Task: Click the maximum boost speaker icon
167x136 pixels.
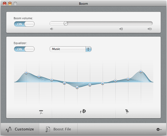Action: pyautogui.click(x=150, y=29)
